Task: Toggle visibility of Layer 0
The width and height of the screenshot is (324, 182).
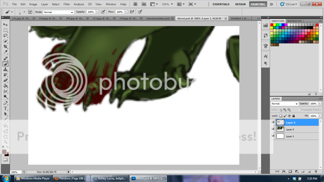Action: coord(273,129)
